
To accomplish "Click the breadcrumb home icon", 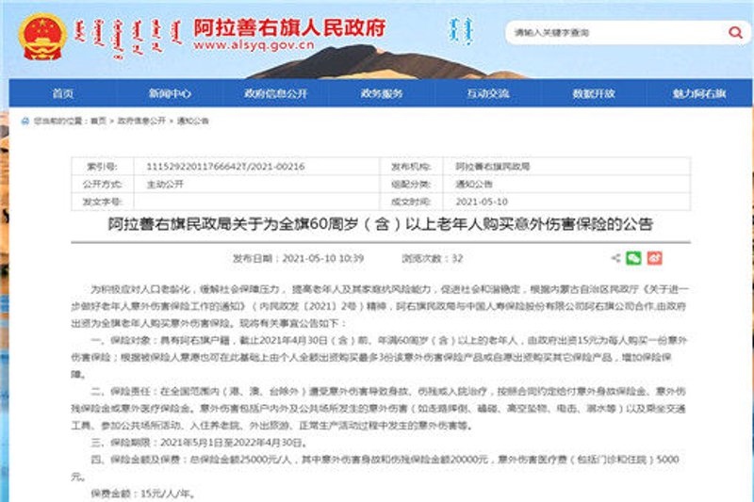I will tap(25, 121).
